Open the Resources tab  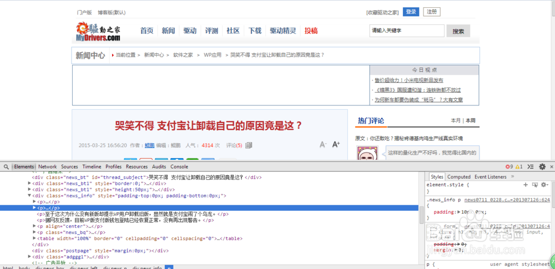pyautogui.click(x=137, y=167)
